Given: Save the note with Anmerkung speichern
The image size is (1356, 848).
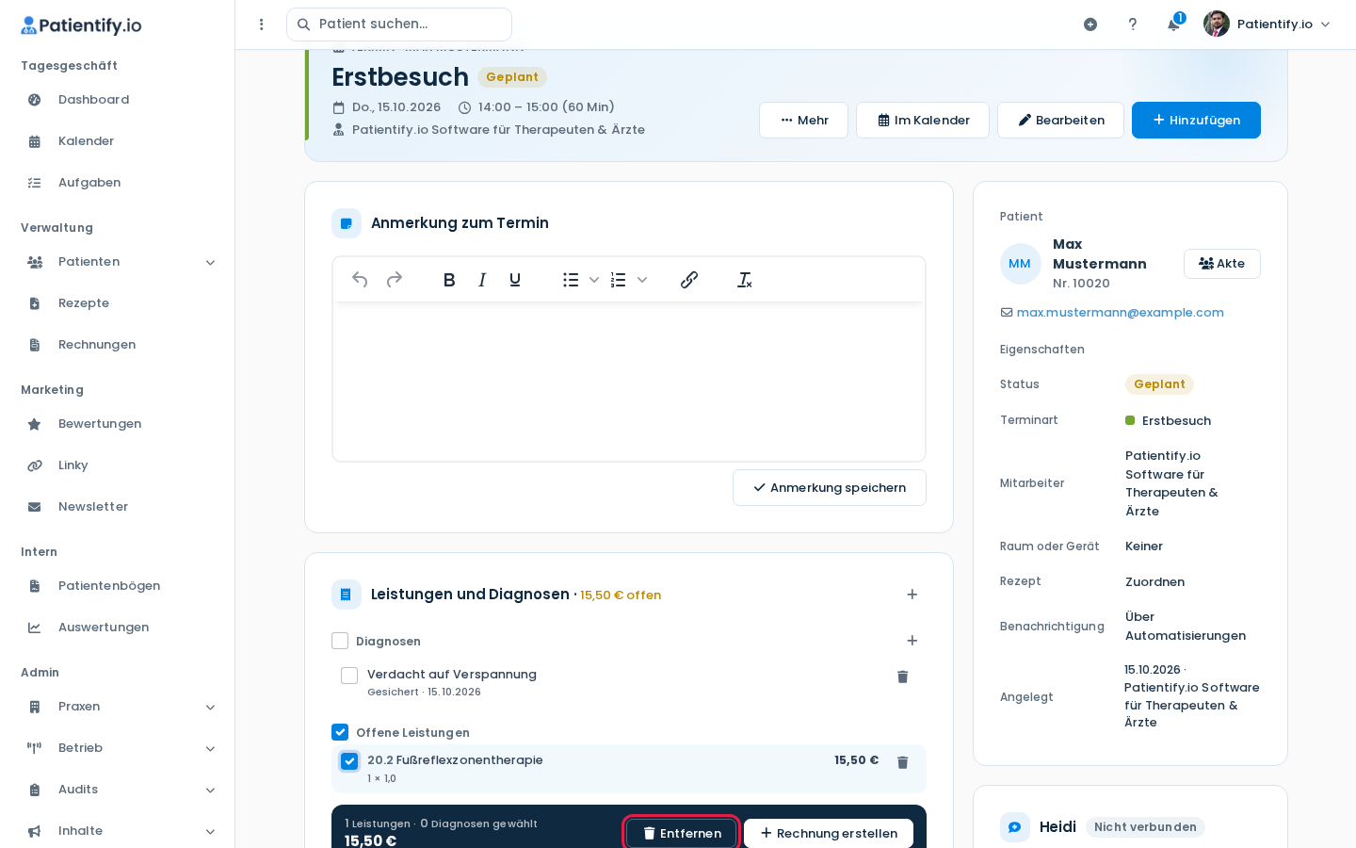Looking at the screenshot, I should click(830, 488).
